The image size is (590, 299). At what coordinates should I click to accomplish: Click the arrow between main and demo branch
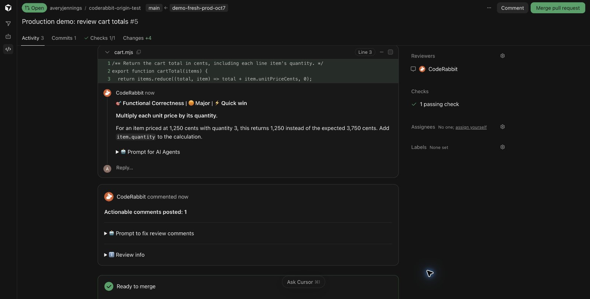(166, 8)
